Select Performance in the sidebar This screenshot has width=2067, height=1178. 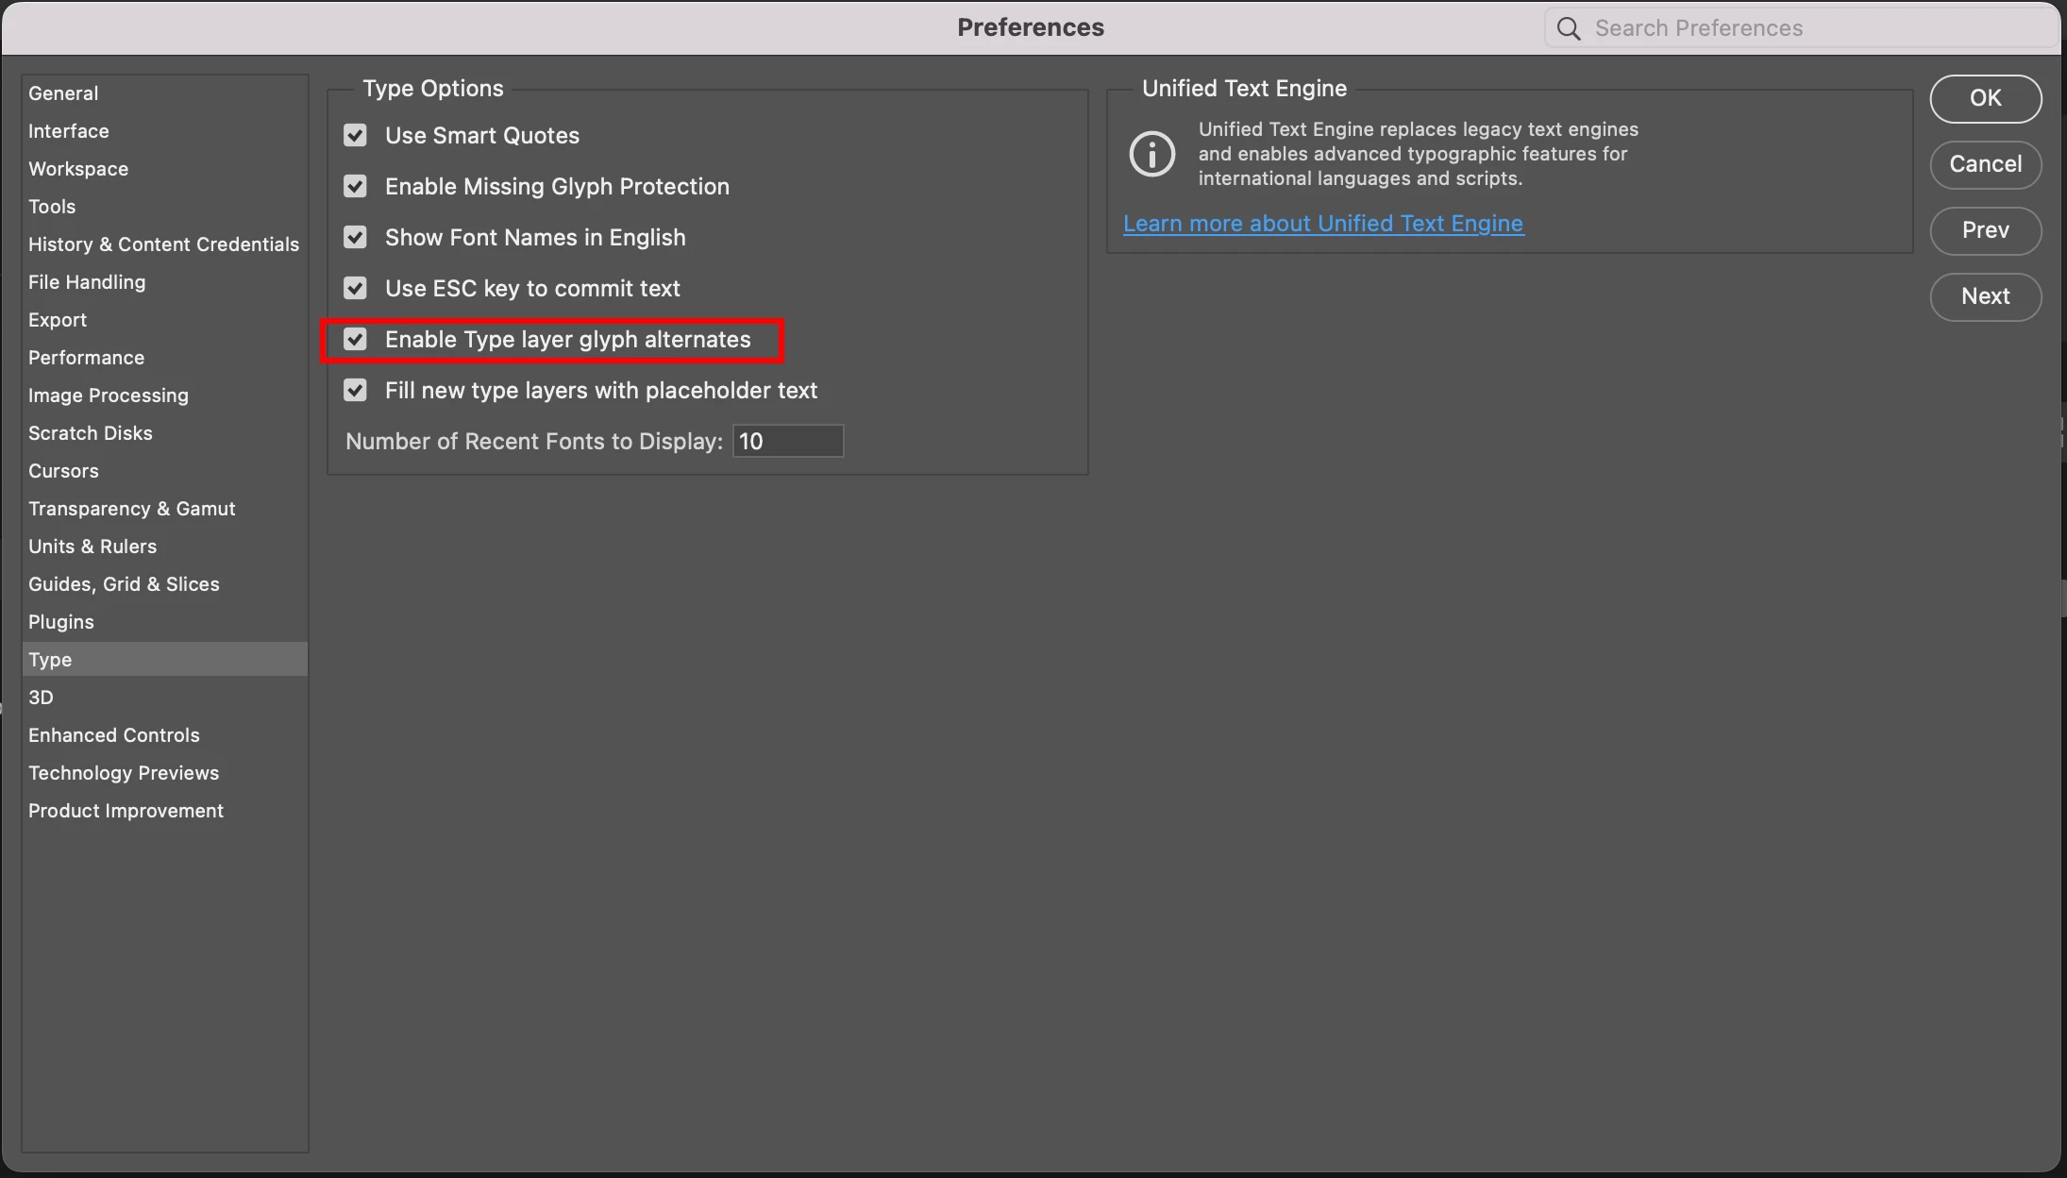coord(86,358)
